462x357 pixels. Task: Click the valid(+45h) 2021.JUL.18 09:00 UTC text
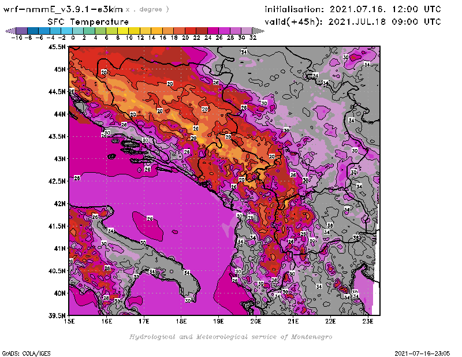pos(353,22)
